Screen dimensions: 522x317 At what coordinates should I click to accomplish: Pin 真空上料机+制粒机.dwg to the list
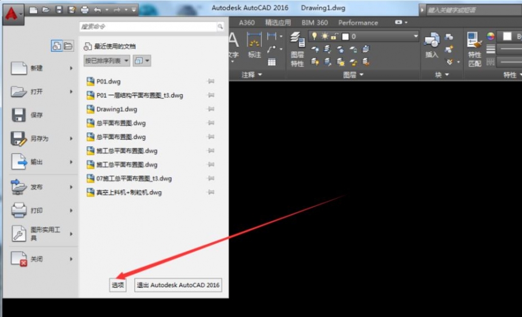click(x=211, y=192)
